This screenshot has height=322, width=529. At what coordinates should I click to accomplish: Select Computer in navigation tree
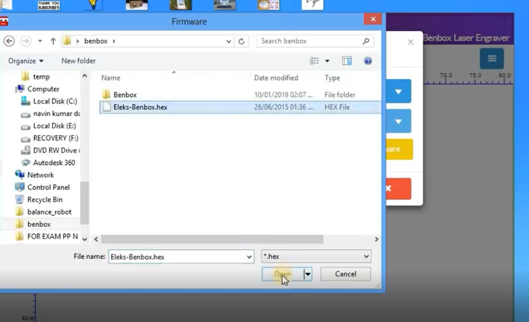[43, 89]
